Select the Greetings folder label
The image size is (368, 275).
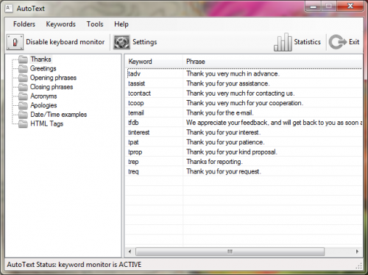point(43,68)
